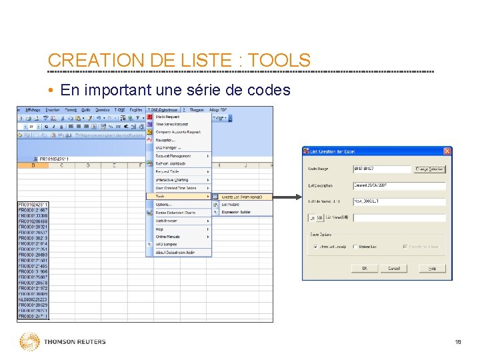Close the List Creation for Excel dialog
The image size is (480, 360).
pos(447,151)
